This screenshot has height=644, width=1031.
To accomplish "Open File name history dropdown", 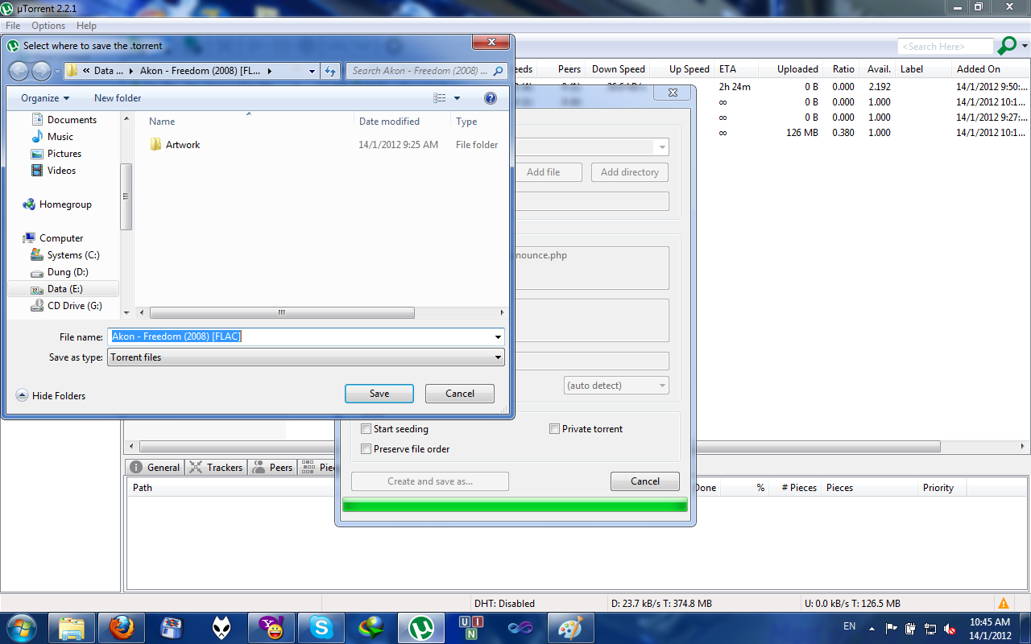I will coord(499,337).
